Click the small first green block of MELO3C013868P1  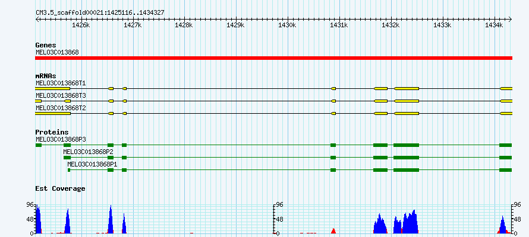(69, 170)
